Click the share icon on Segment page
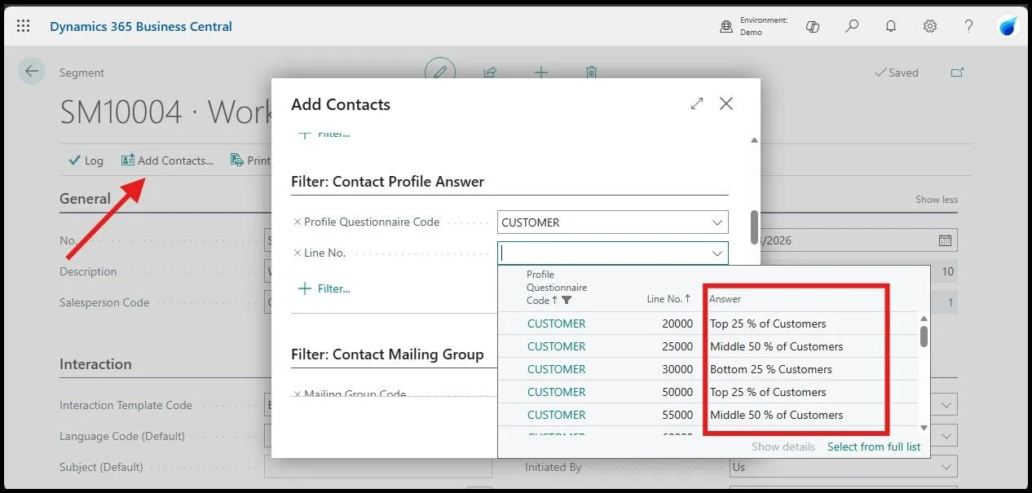This screenshot has width=1032, height=493. pos(490,72)
